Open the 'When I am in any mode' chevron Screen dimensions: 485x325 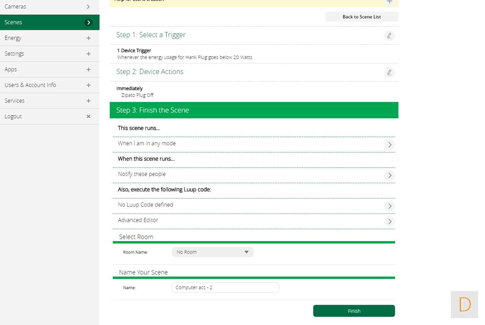pos(389,145)
